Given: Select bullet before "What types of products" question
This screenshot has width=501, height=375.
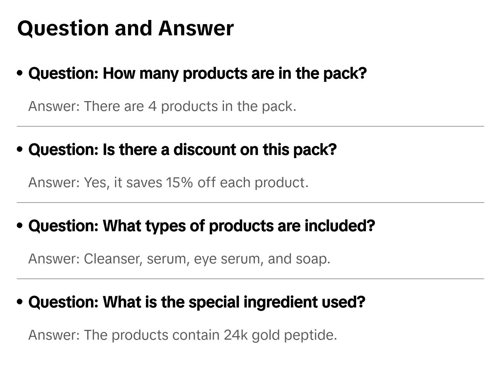Looking at the screenshot, I should 20,226.
